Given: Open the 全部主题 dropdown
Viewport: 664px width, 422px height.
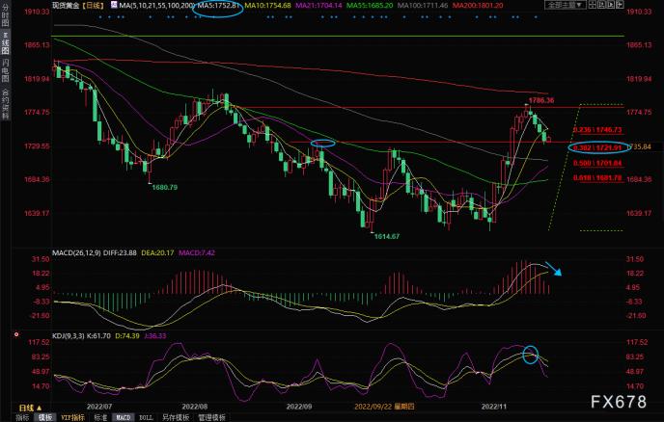Looking at the screenshot, I should [x=566, y=5].
